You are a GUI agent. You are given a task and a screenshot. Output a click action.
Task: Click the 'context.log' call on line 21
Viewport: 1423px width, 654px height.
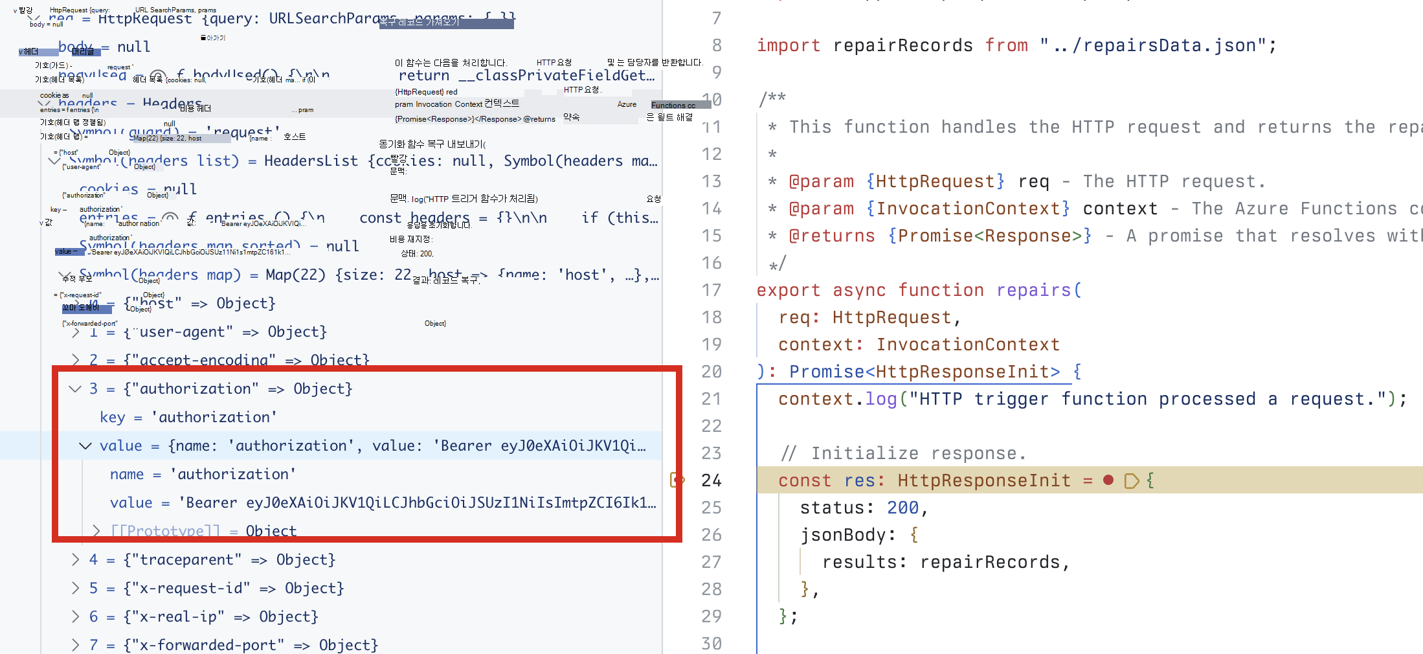click(x=838, y=399)
